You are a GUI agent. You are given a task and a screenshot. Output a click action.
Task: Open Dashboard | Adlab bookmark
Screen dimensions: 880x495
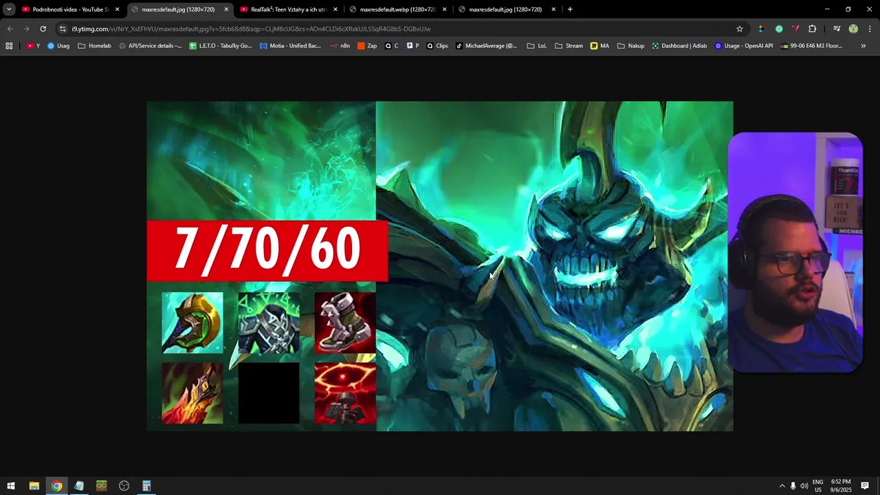click(x=679, y=46)
